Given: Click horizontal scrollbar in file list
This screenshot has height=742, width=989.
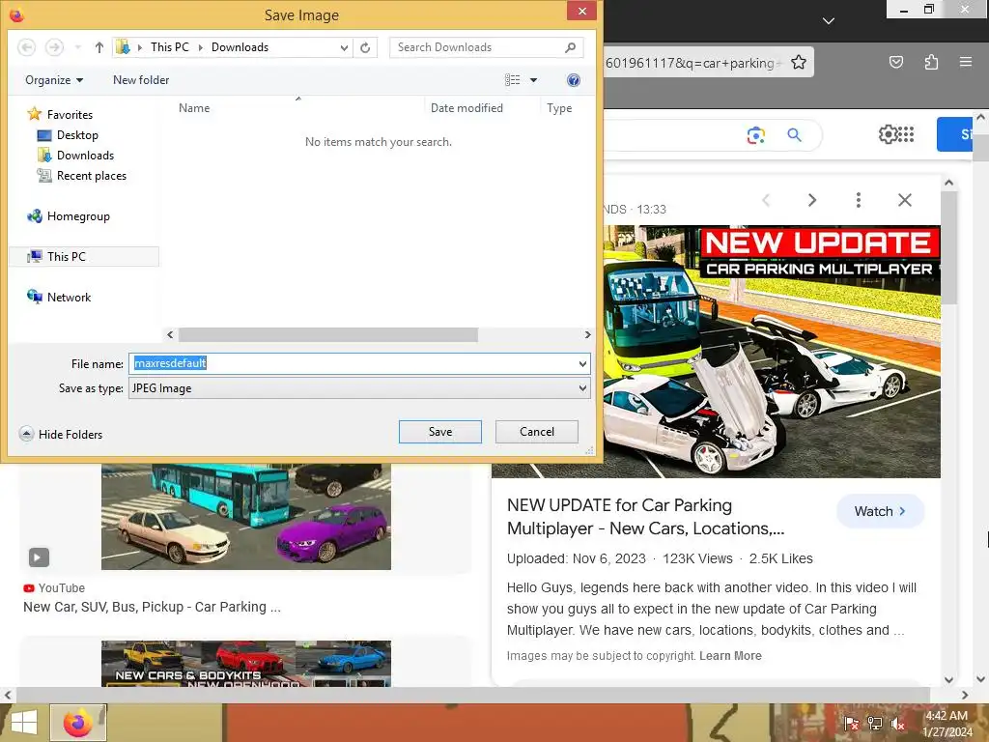Looking at the screenshot, I should coord(328,334).
